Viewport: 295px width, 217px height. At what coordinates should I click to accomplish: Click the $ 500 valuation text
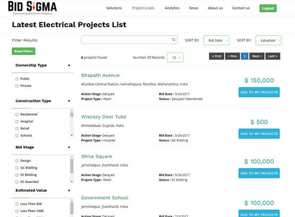(259, 122)
